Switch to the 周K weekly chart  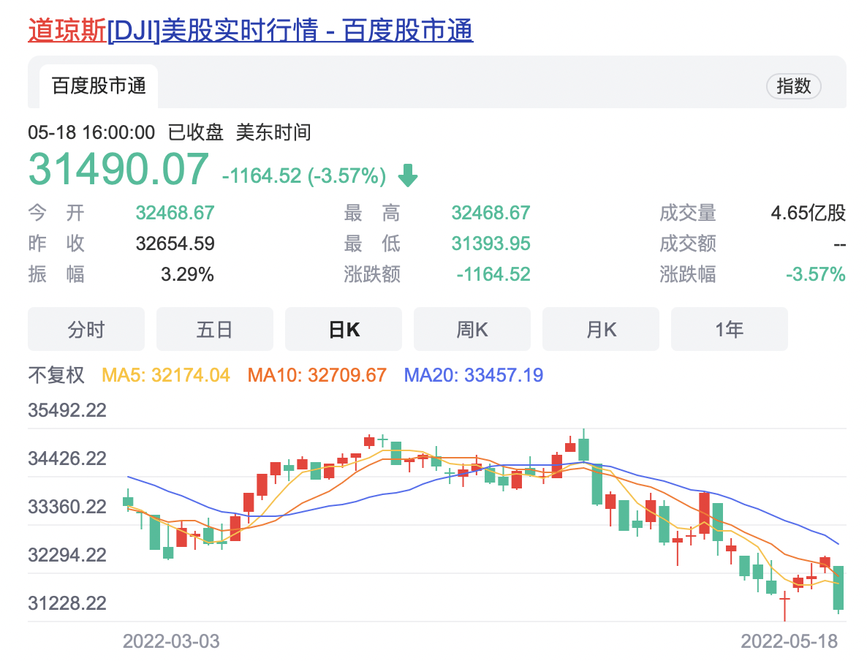pyautogui.click(x=472, y=329)
